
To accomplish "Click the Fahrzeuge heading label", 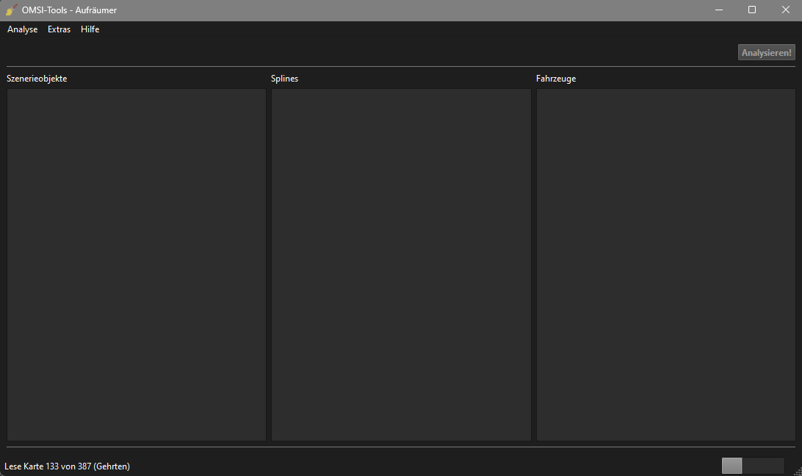I will (556, 79).
